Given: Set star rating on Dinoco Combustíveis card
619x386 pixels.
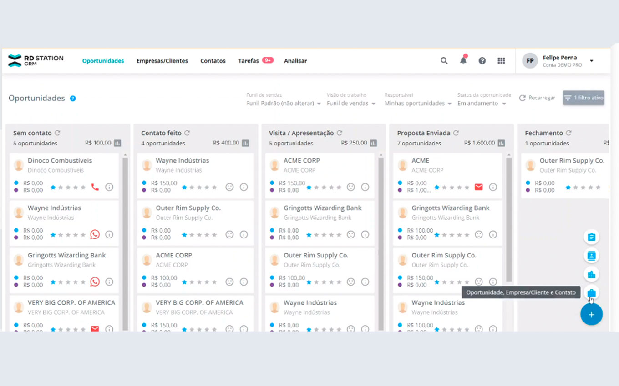Looking at the screenshot, I should (x=68, y=187).
